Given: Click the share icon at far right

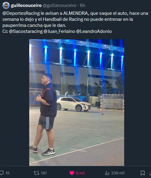Looking at the screenshot, I should (x=150, y=173).
